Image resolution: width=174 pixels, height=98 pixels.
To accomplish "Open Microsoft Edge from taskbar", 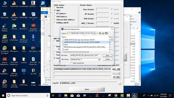I will click(x=60, y=96).
